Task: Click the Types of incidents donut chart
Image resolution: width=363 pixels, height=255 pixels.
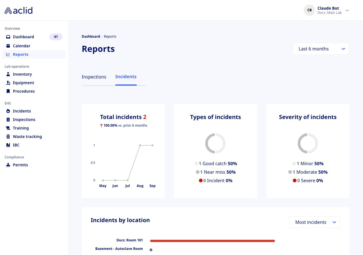Action: click(x=216, y=143)
